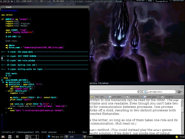The image size is (185, 139).
Task: Switch desktops using the workspace pager
Action: [32, 137]
